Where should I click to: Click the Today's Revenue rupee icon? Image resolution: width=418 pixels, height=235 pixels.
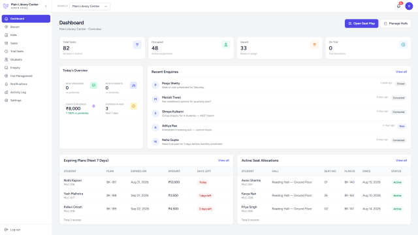93,106
